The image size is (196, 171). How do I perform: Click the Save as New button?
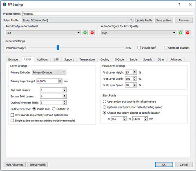[x=164, y=20]
